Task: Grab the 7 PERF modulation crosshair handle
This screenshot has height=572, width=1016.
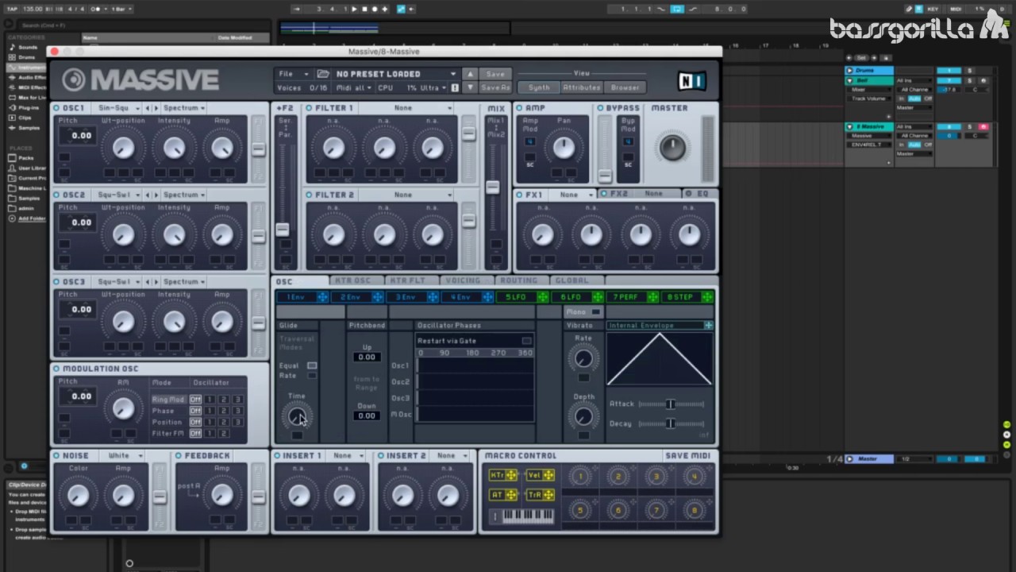Action: pyautogui.click(x=652, y=297)
